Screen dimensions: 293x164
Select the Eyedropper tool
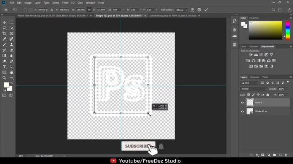click(x=4, y=39)
